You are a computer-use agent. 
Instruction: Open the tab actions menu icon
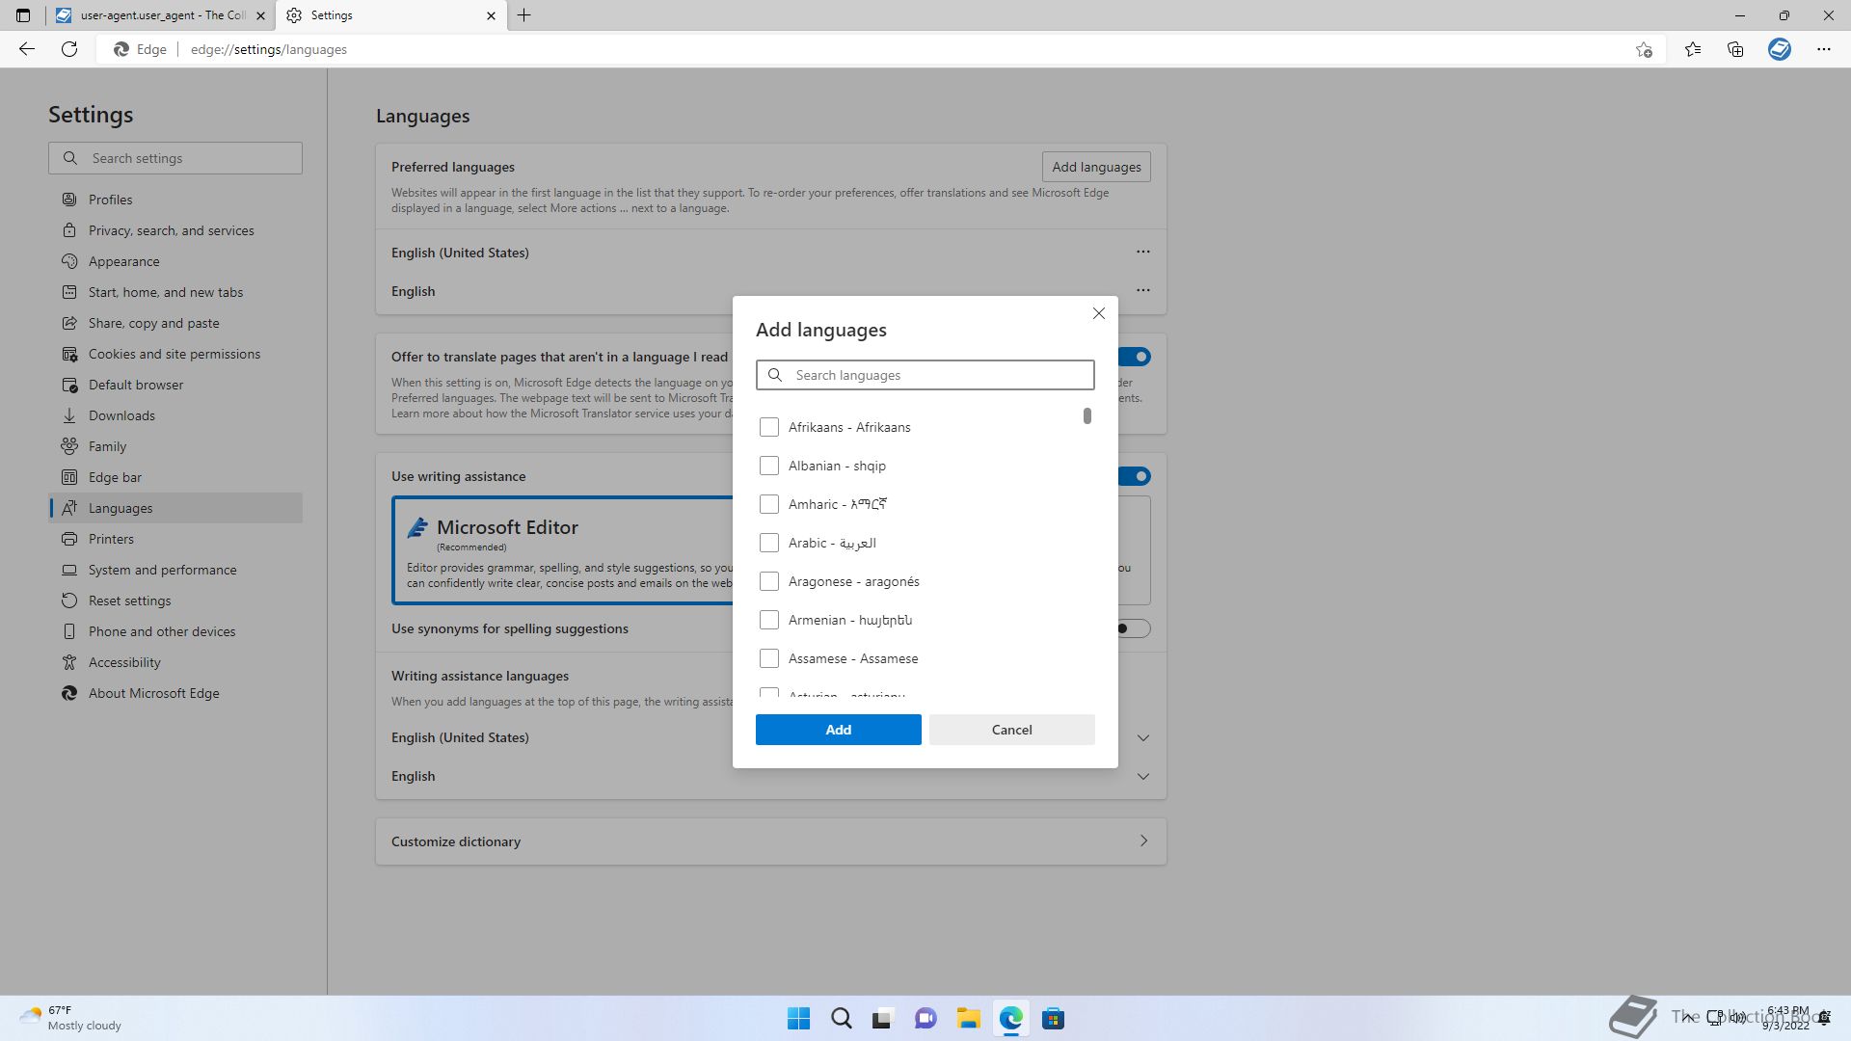[23, 15]
